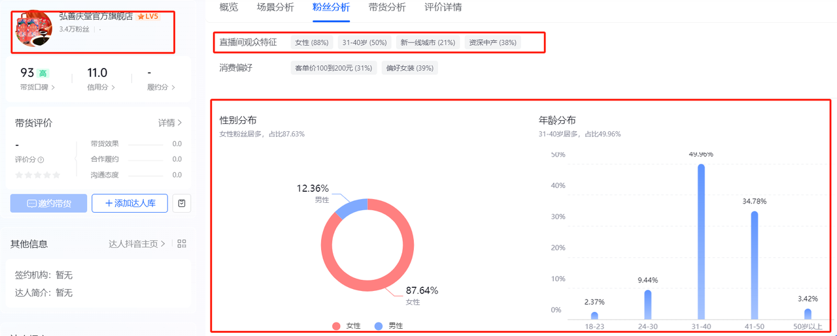Click the 资深中产 (38%) tag
837x336 pixels.
(x=492, y=42)
